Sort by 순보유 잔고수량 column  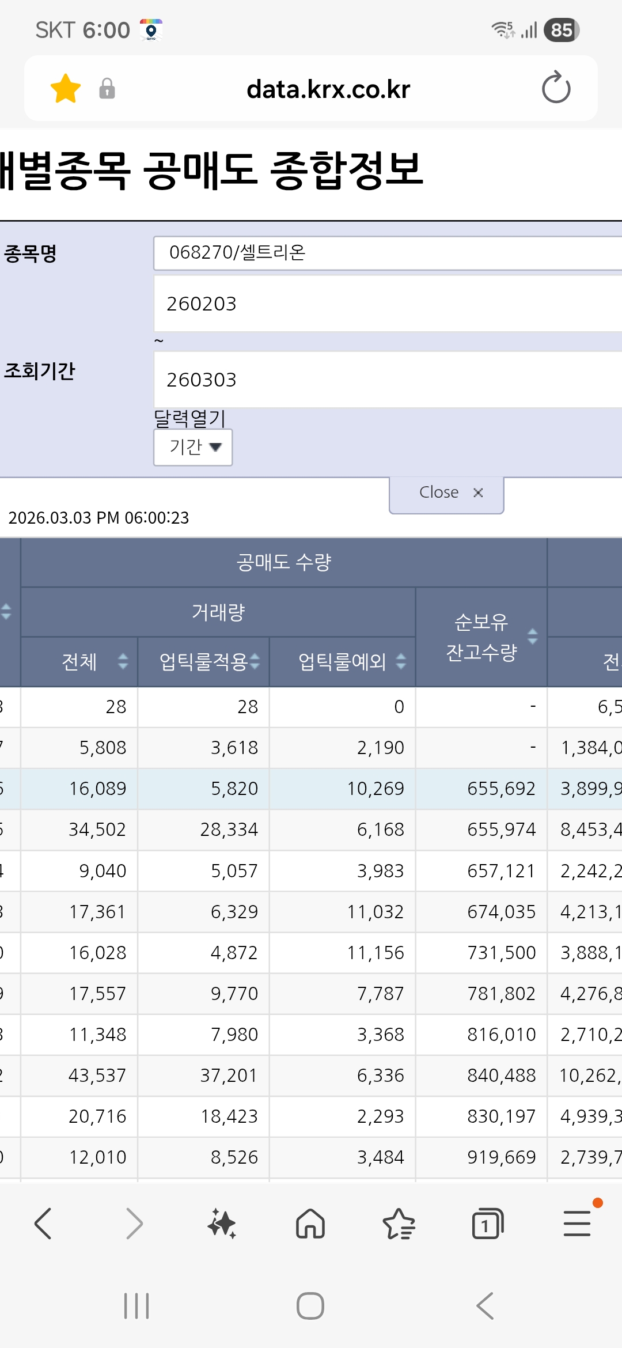[533, 637]
